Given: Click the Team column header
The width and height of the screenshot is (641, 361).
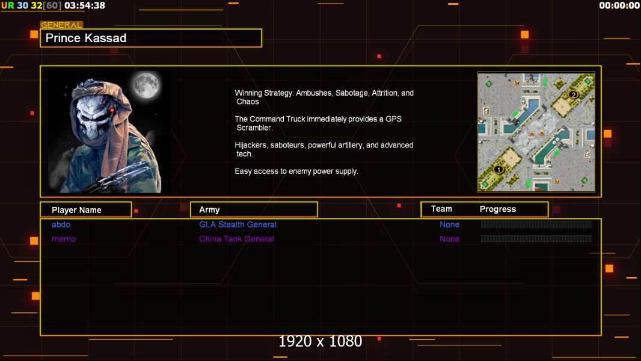Looking at the screenshot, I should click(441, 209).
